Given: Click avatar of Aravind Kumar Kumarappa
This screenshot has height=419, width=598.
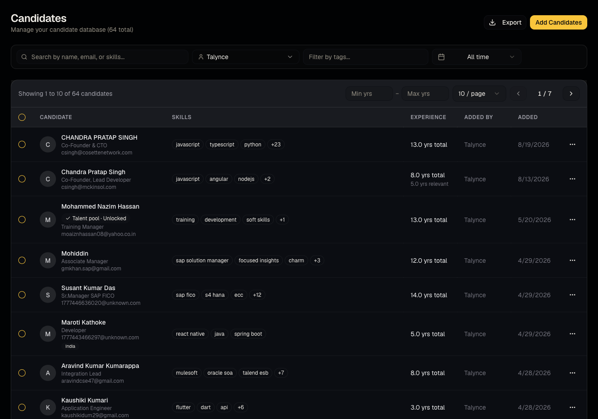Looking at the screenshot, I should [x=48, y=373].
